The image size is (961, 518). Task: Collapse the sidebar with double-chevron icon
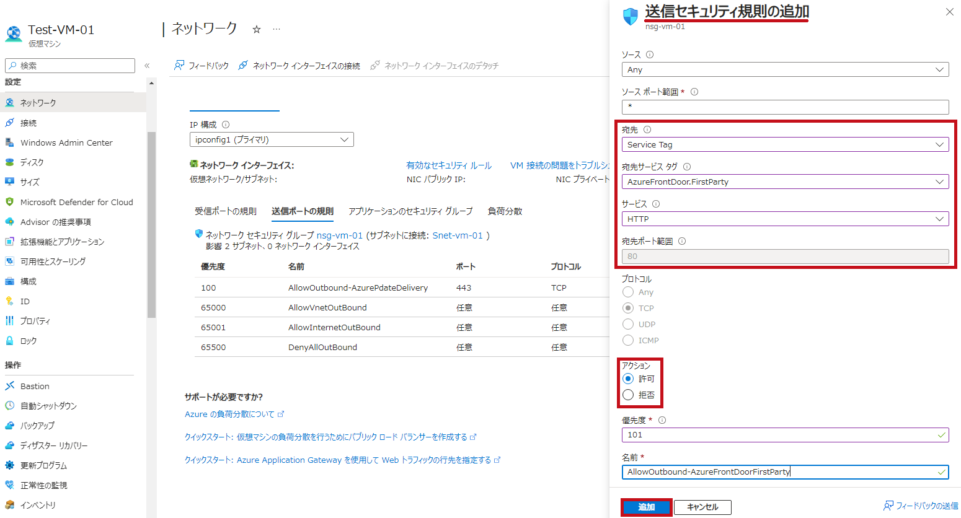(x=147, y=66)
